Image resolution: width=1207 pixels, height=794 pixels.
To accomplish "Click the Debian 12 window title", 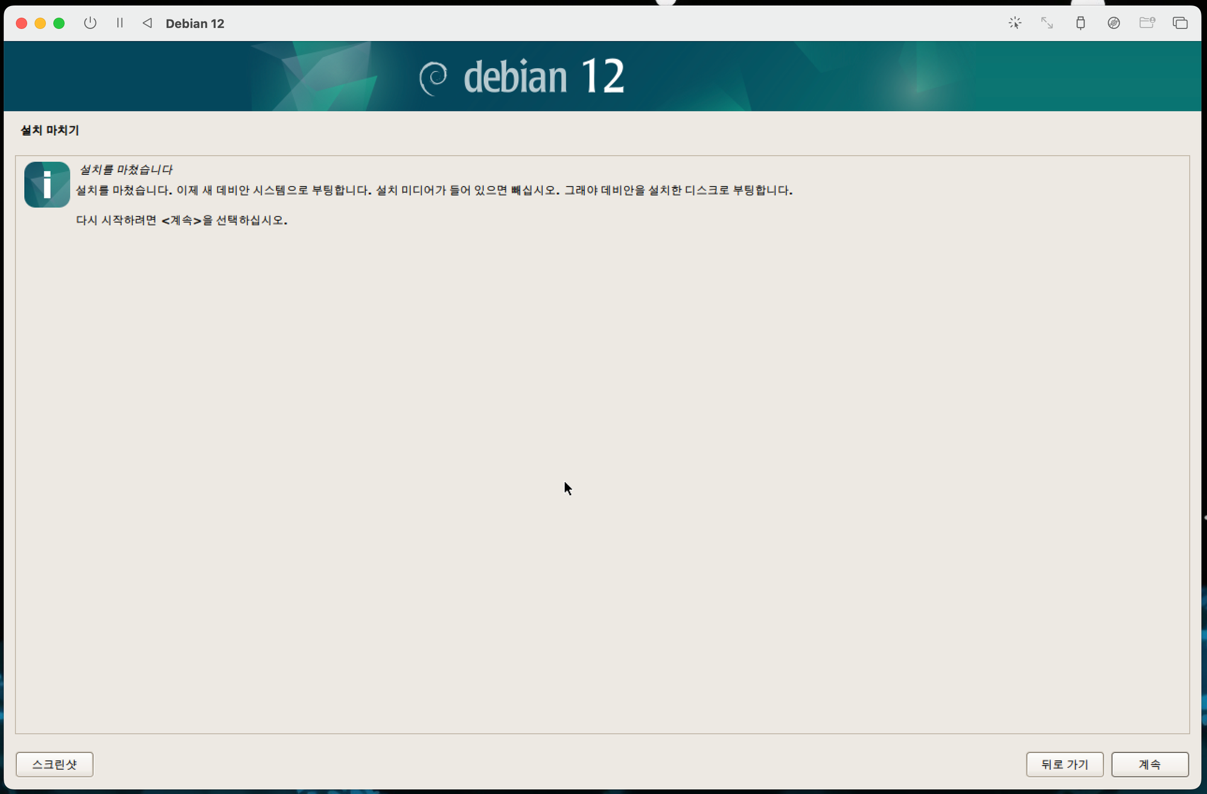I will (x=195, y=24).
